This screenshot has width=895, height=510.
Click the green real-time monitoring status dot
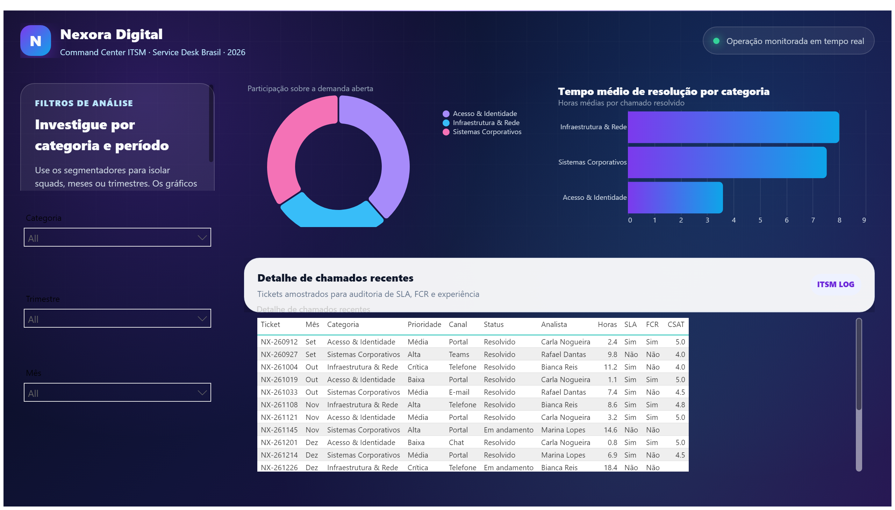716,41
